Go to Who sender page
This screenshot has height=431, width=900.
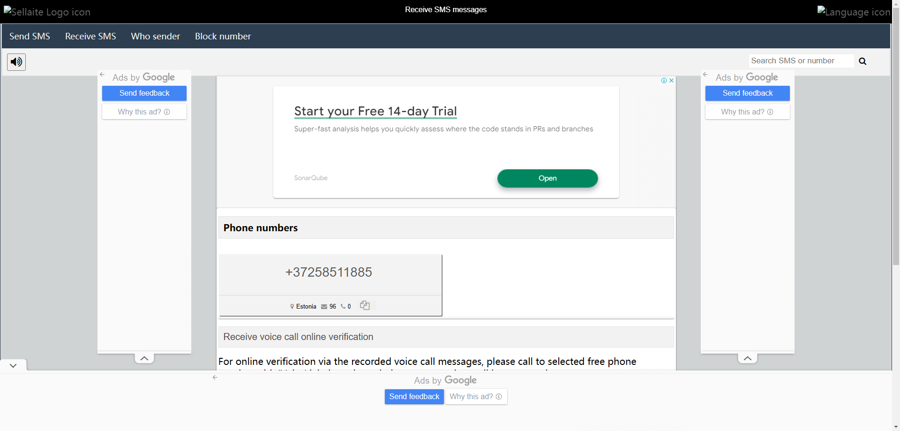coord(155,36)
